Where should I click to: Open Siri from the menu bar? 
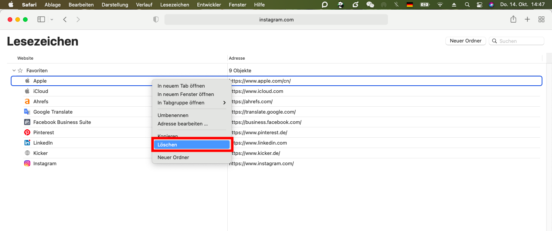tap(491, 5)
